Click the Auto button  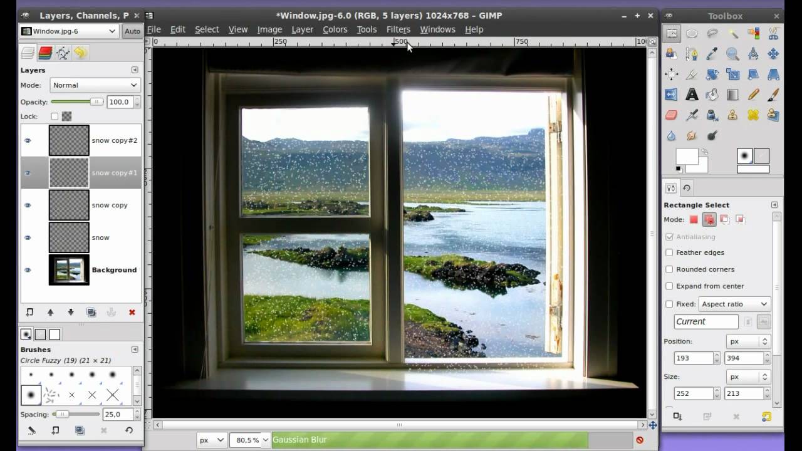click(132, 31)
